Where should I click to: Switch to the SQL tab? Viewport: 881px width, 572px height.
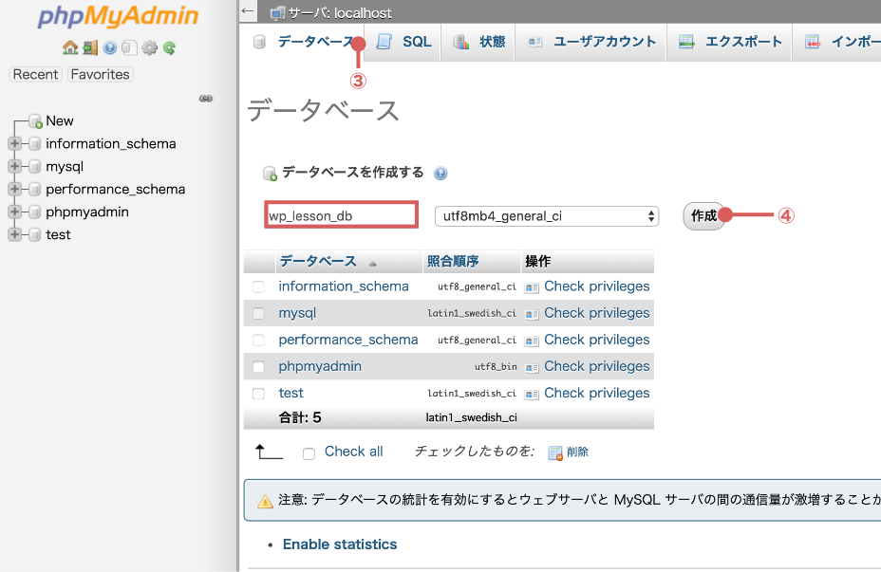pyautogui.click(x=406, y=42)
